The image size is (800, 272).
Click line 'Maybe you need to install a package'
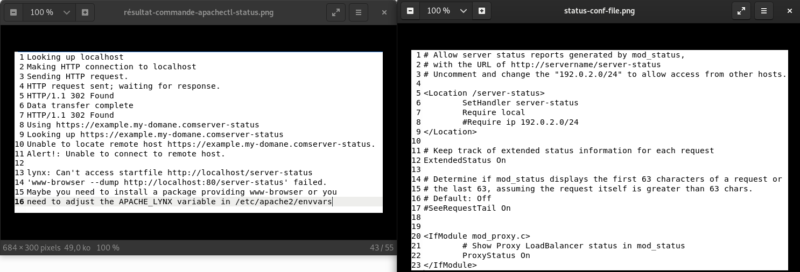[x=182, y=192]
